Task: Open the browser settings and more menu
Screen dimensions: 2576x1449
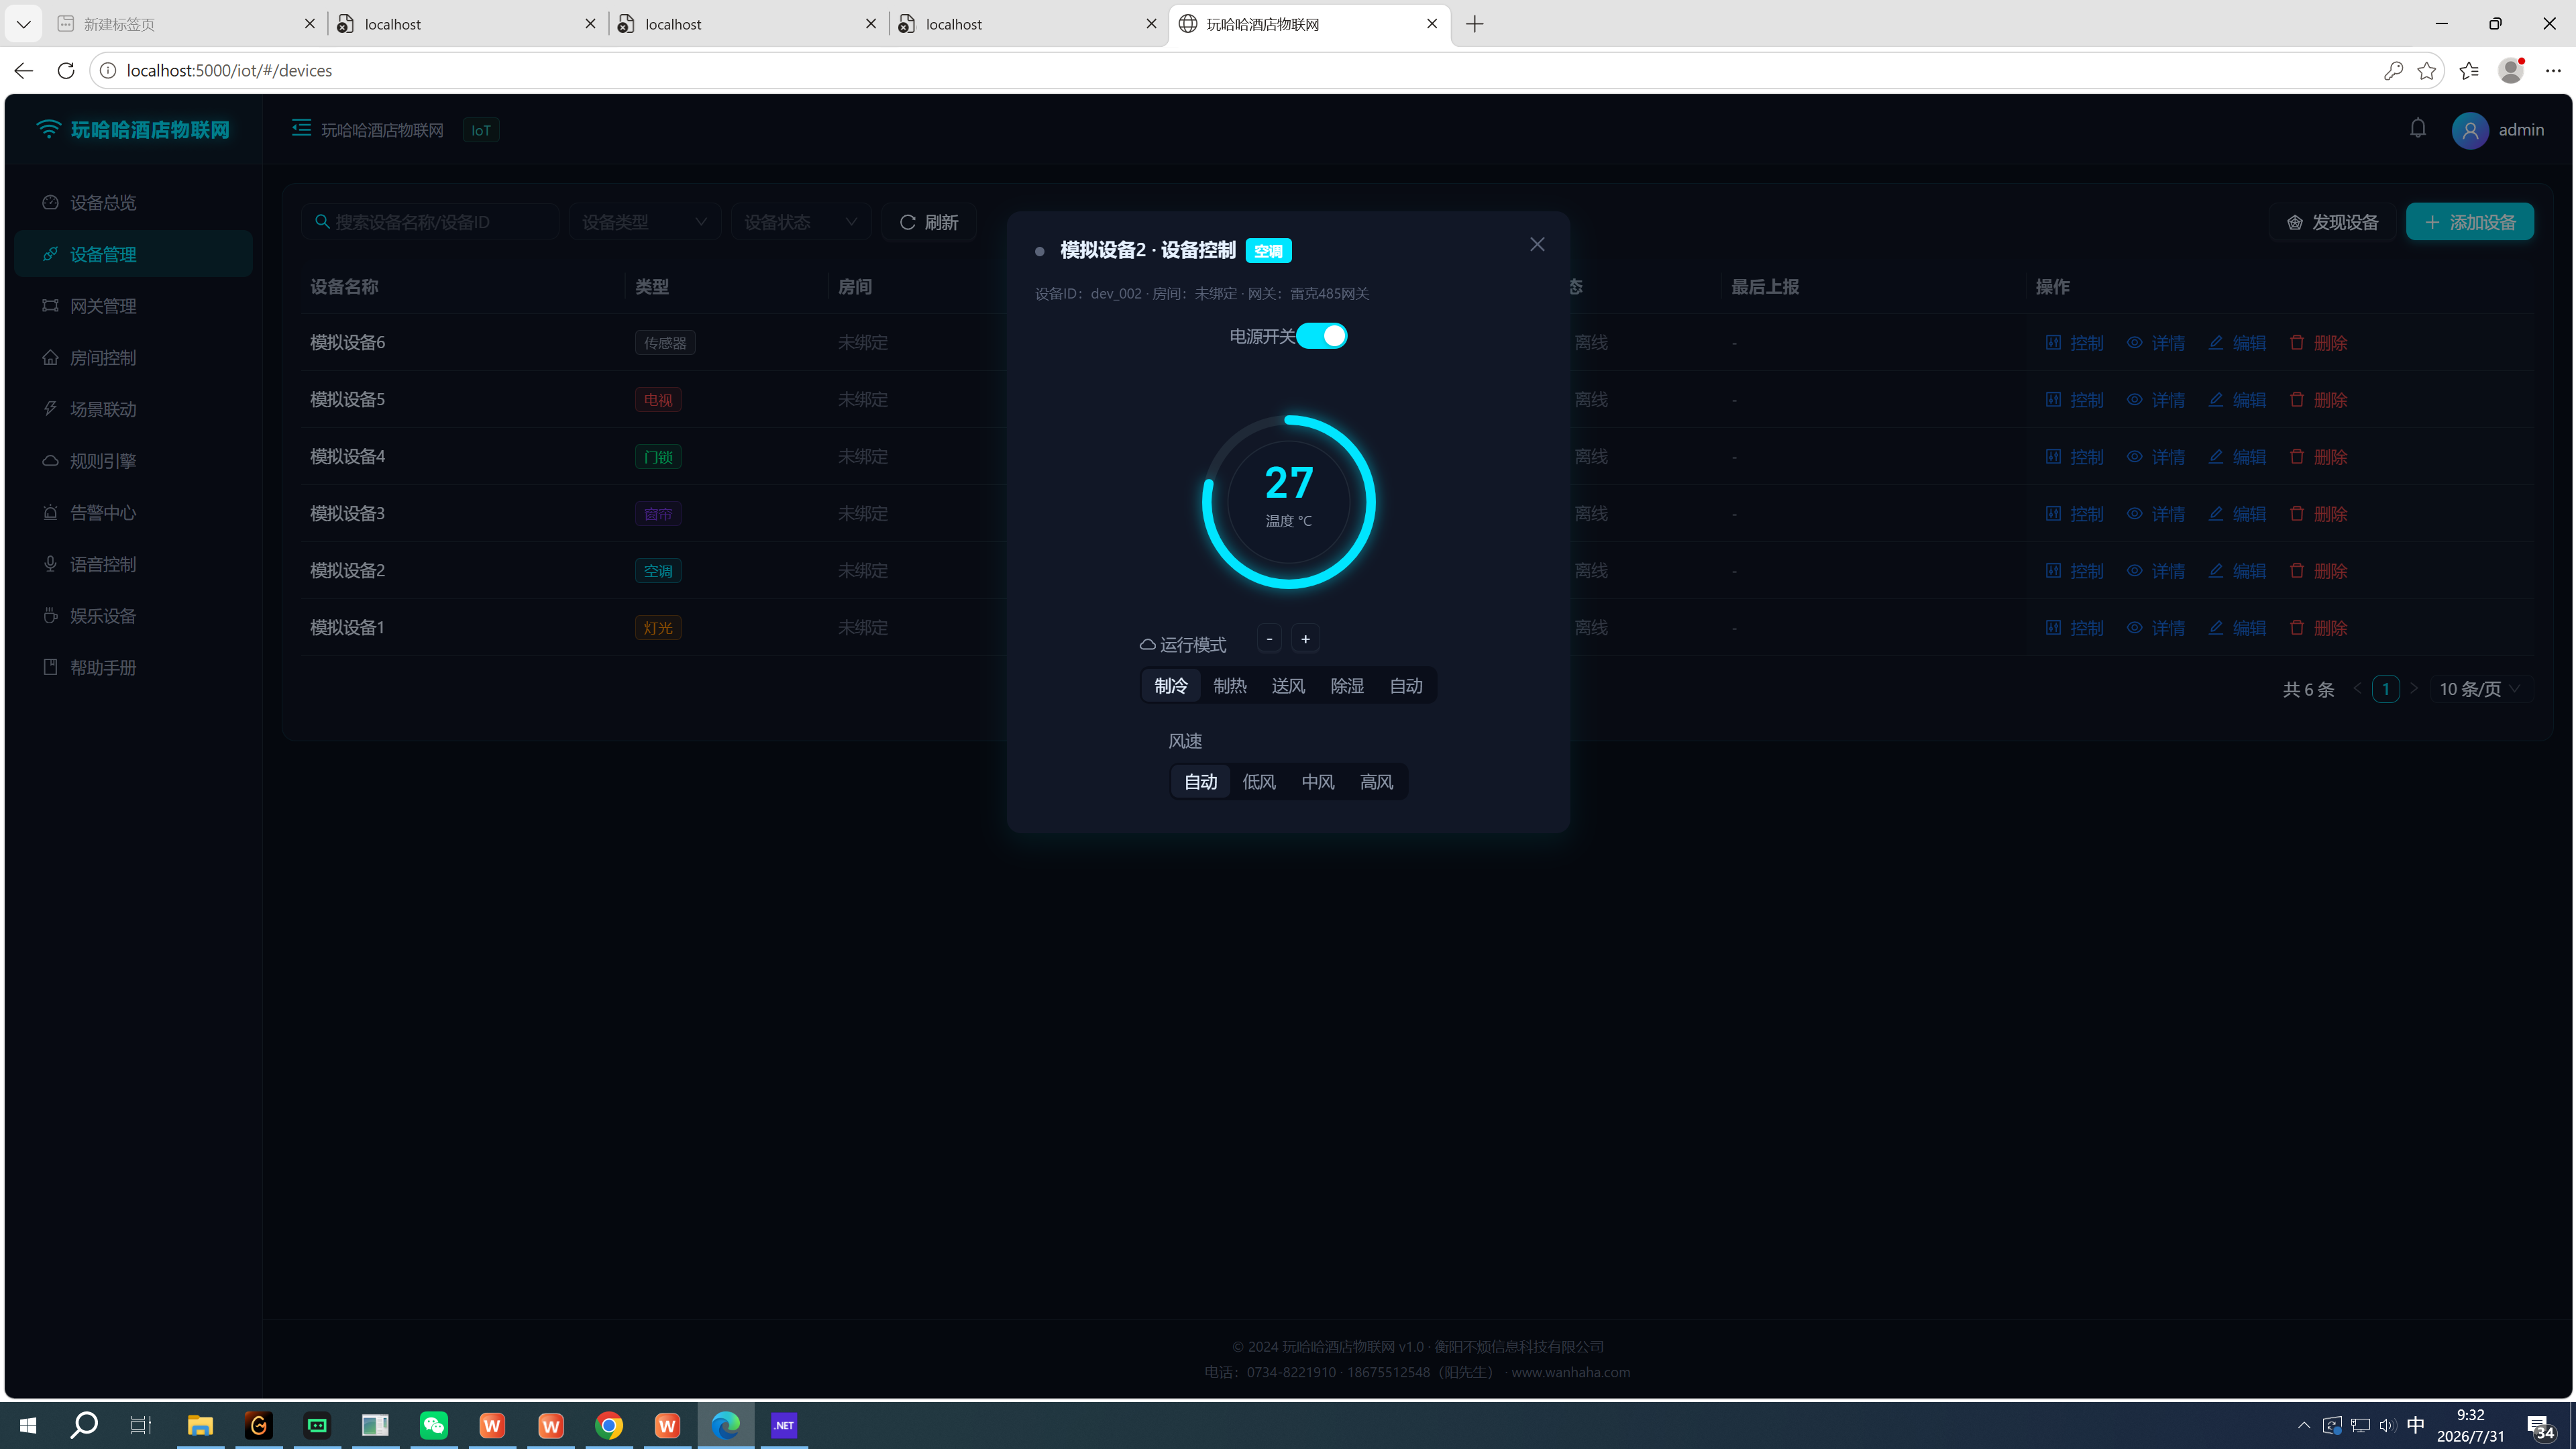Action: pyautogui.click(x=2553, y=70)
